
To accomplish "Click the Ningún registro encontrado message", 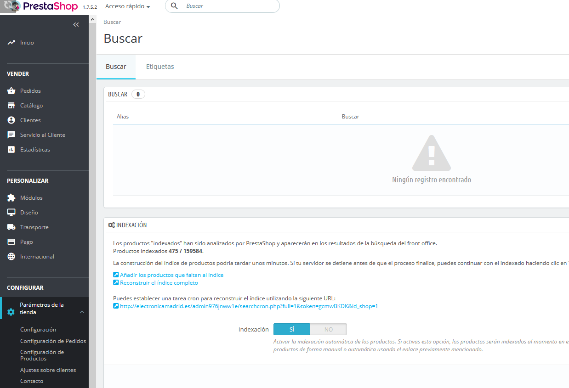I will pyautogui.click(x=432, y=180).
